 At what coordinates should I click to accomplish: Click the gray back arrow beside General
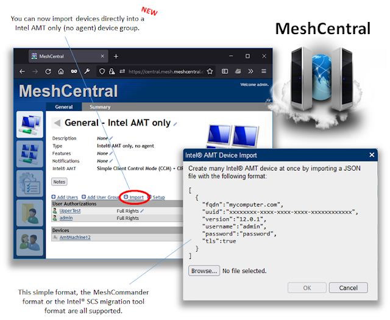click(x=57, y=123)
